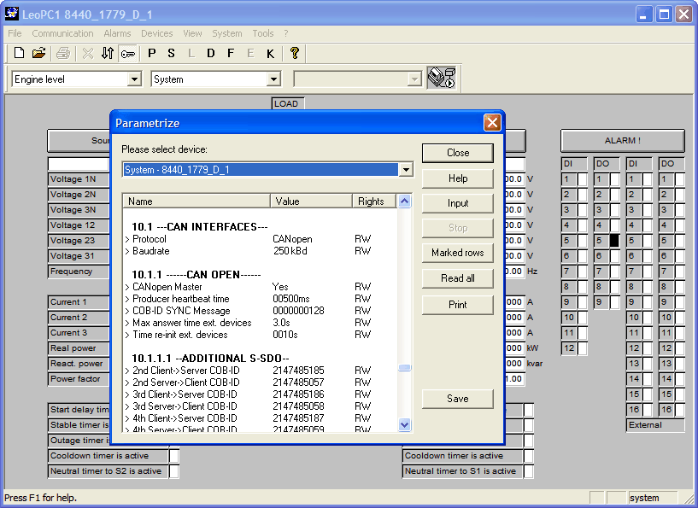This screenshot has width=698, height=508.
Task: Open the File menu
Action: tap(15, 33)
